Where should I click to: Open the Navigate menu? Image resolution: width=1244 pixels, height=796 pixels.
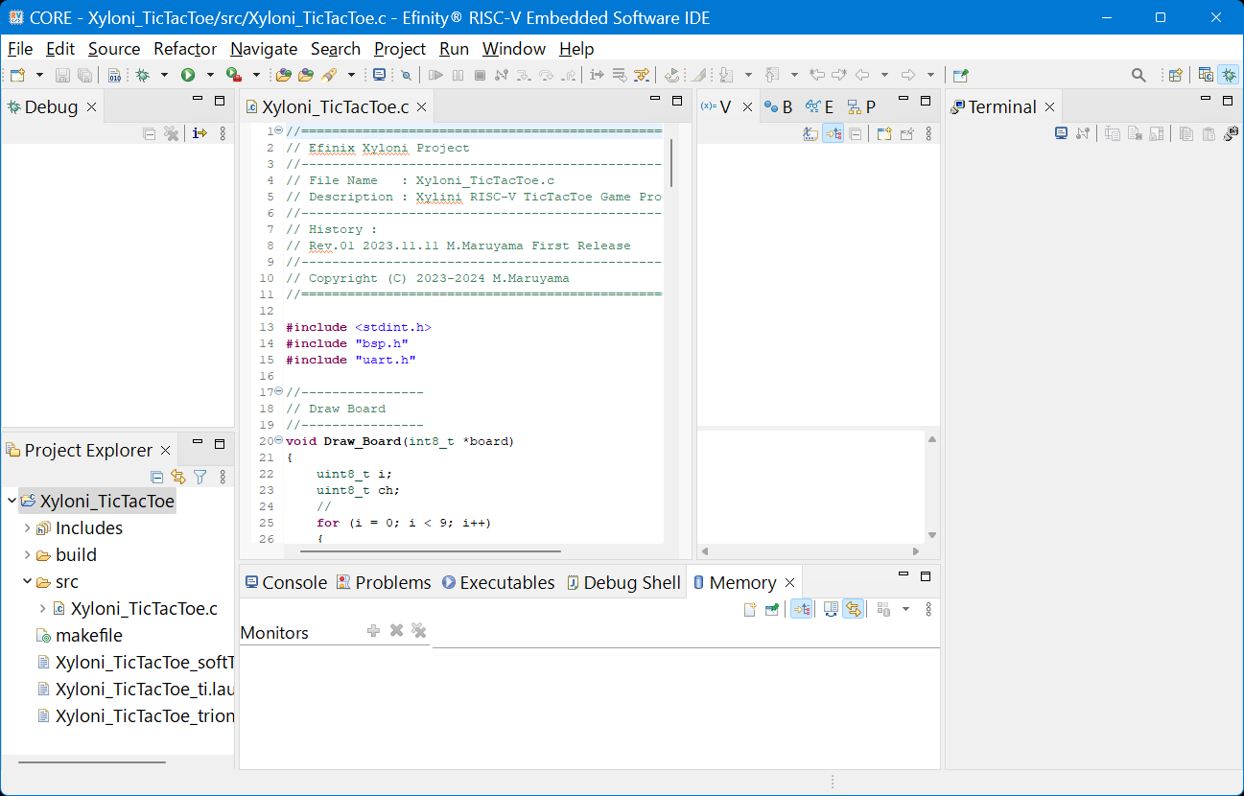pos(264,49)
